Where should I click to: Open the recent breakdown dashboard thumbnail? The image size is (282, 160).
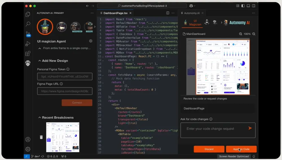[63, 137]
